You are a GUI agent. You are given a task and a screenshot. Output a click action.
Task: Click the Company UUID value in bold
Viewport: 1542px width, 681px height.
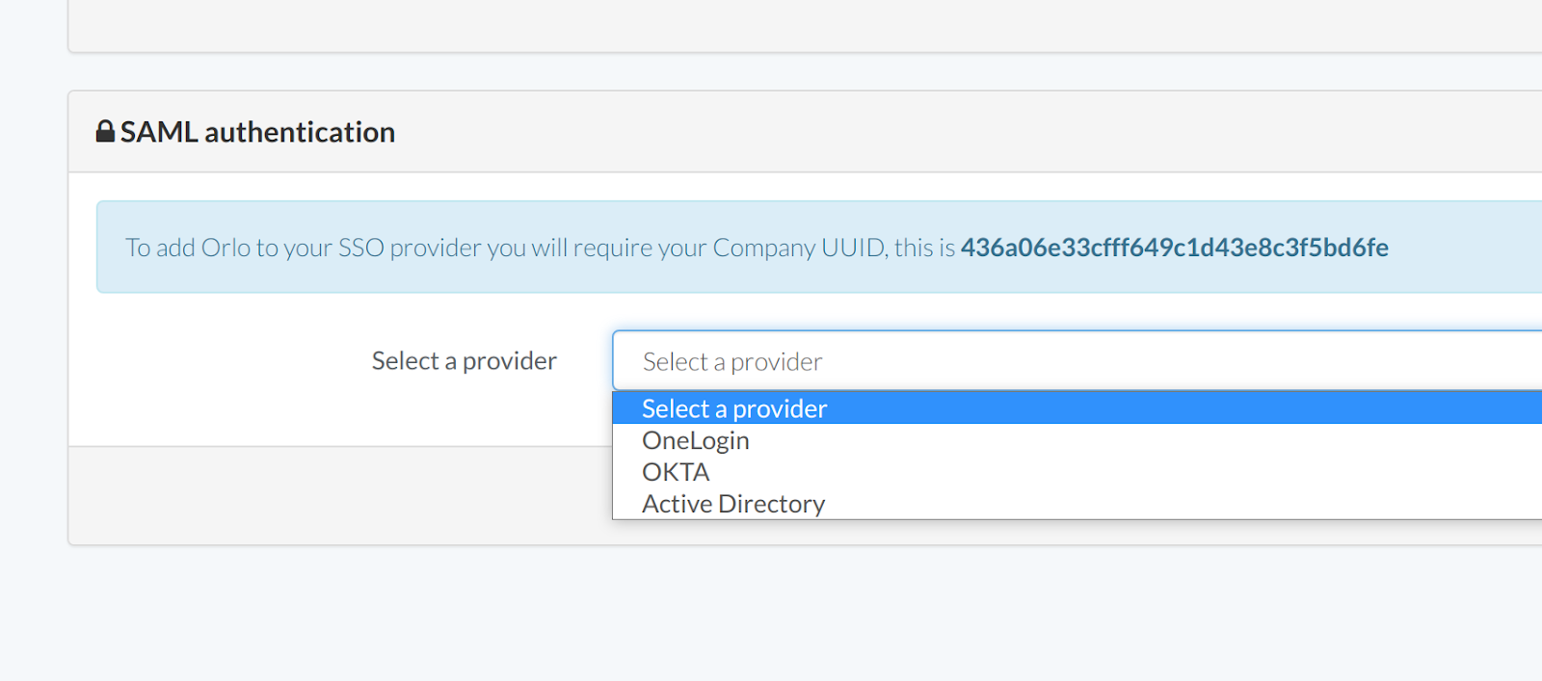click(x=1174, y=248)
